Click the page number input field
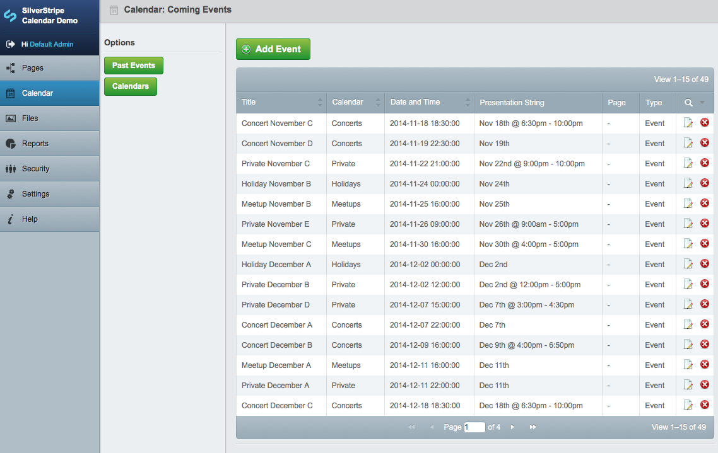This screenshot has width=718, height=453. (x=474, y=427)
